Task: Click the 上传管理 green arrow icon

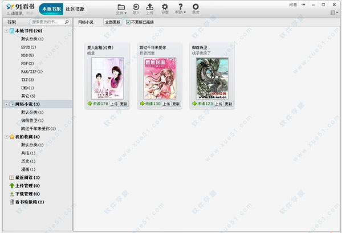Action: pos(12,186)
